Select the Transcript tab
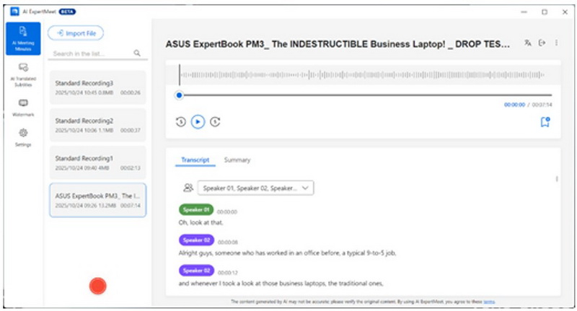The width and height of the screenshot is (577, 311). [195, 159]
